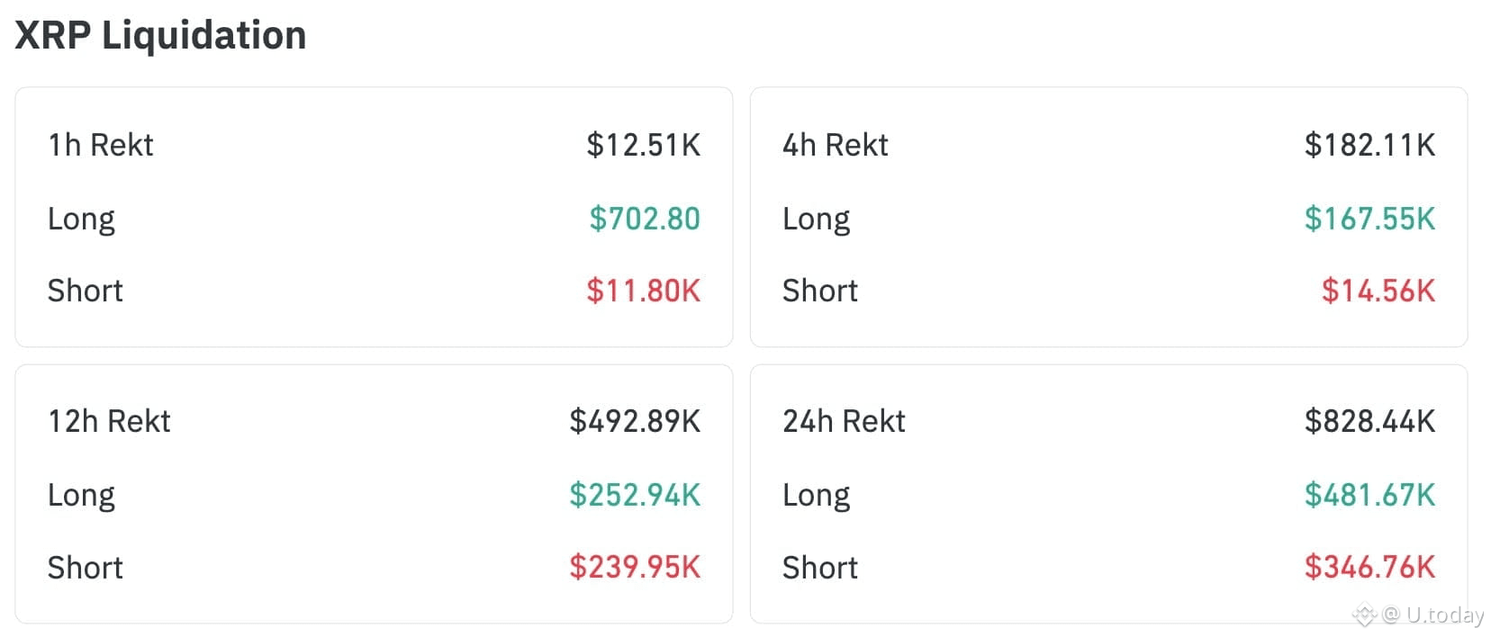Viewport: 1491px width, 637px height.
Task: Select the 24h Rekt label
Action: pyautogui.click(x=844, y=421)
